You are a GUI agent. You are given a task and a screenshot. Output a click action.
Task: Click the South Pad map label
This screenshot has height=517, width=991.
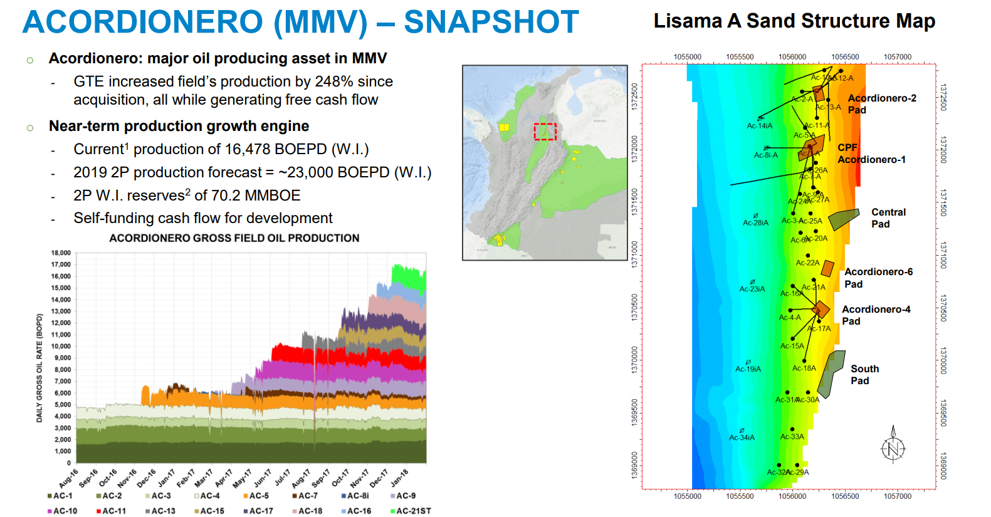[865, 375]
